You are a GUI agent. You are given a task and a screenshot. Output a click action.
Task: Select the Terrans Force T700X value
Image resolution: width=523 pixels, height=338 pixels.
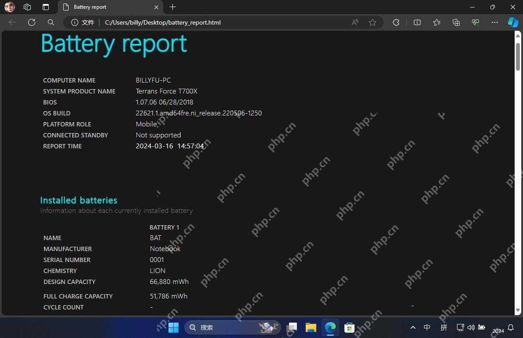pos(166,91)
